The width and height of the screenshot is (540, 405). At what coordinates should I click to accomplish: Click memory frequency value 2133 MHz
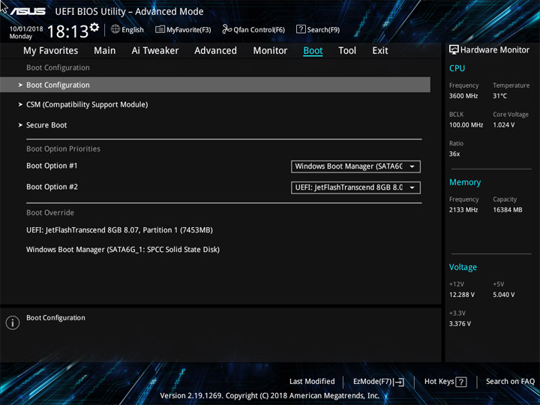(x=463, y=210)
